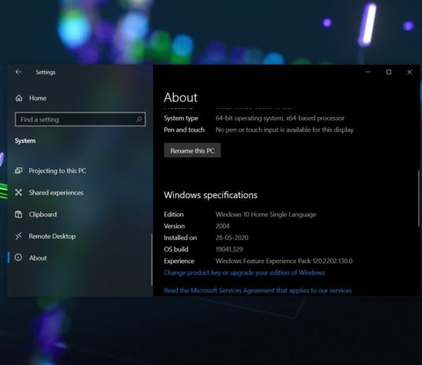Maximize the Settings window
422x365 pixels.
pyautogui.click(x=389, y=72)
